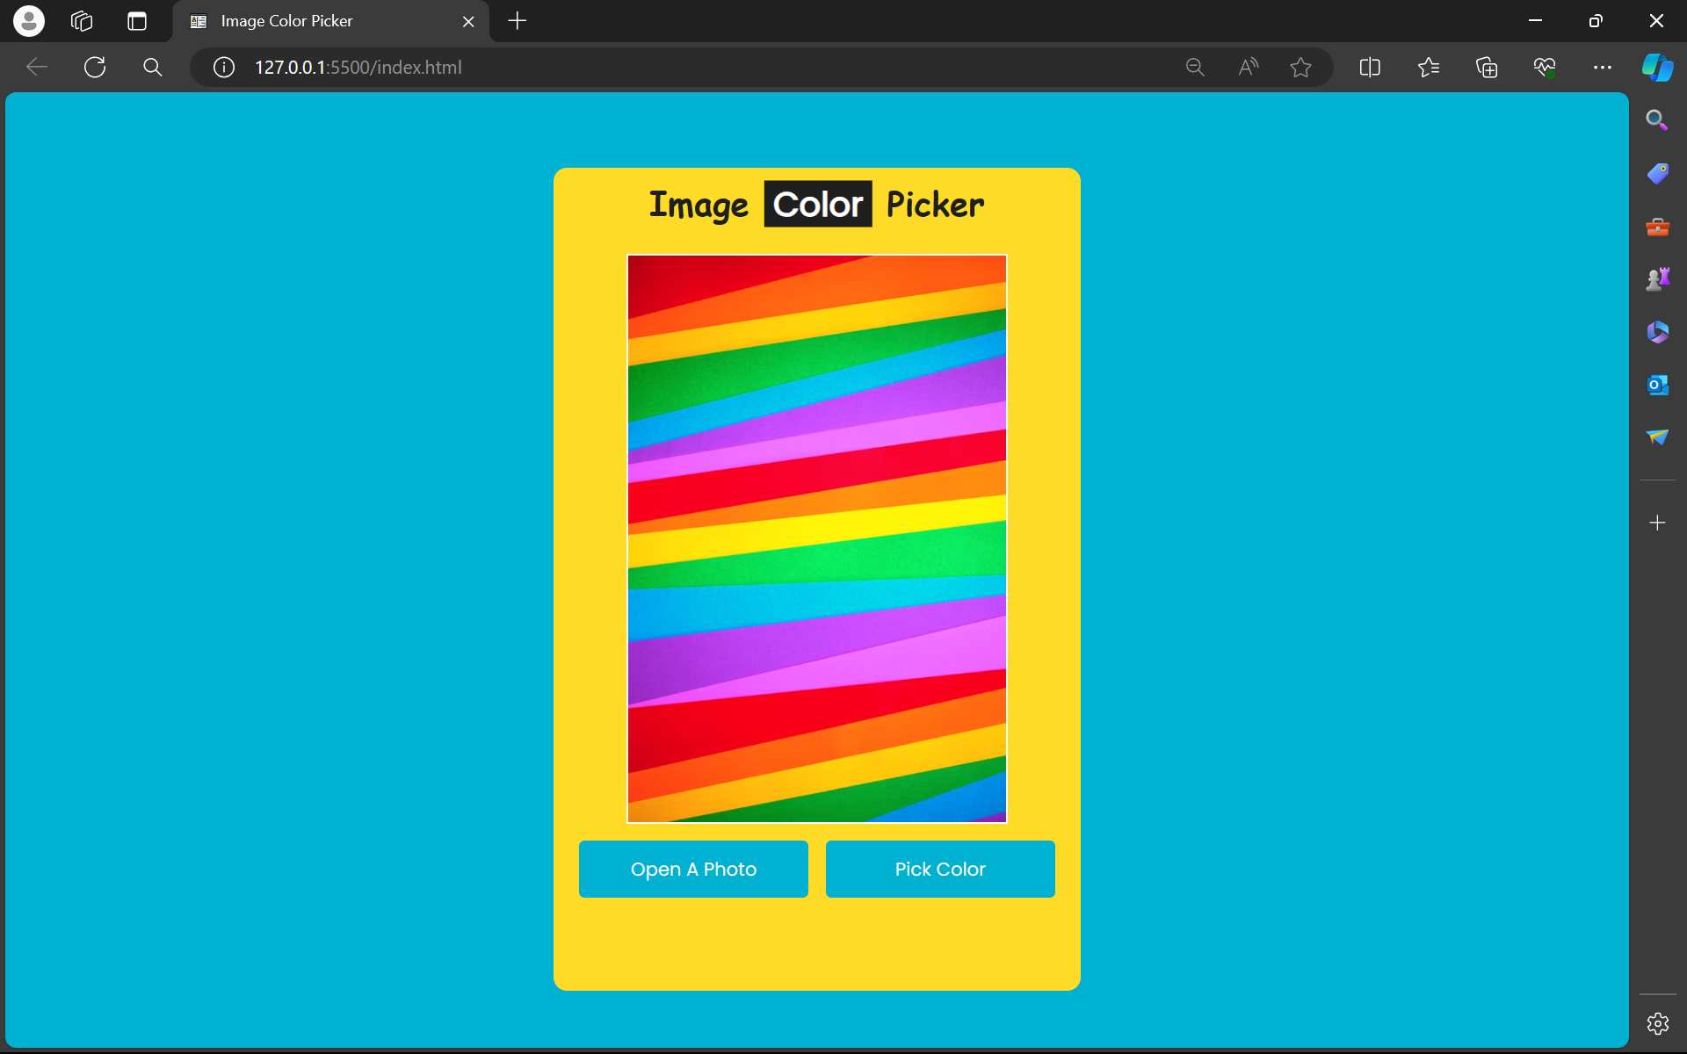Click the Open A Photo button
The height and width of the screenshot is (1054, 1687).
(693, 869)
